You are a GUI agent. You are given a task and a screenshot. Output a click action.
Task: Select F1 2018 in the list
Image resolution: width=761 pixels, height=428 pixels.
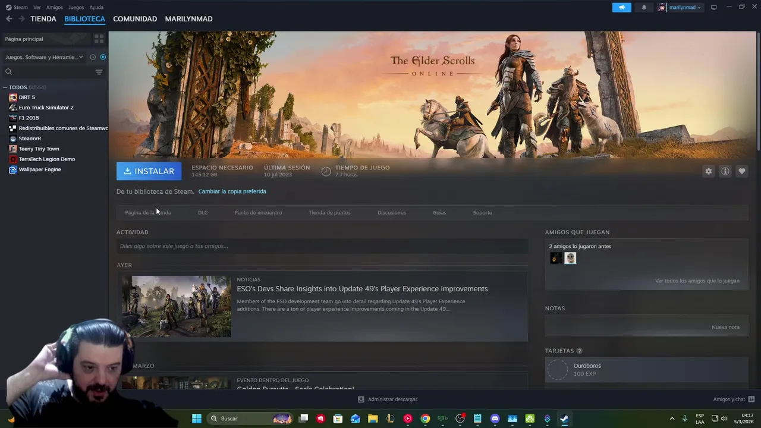29,118
